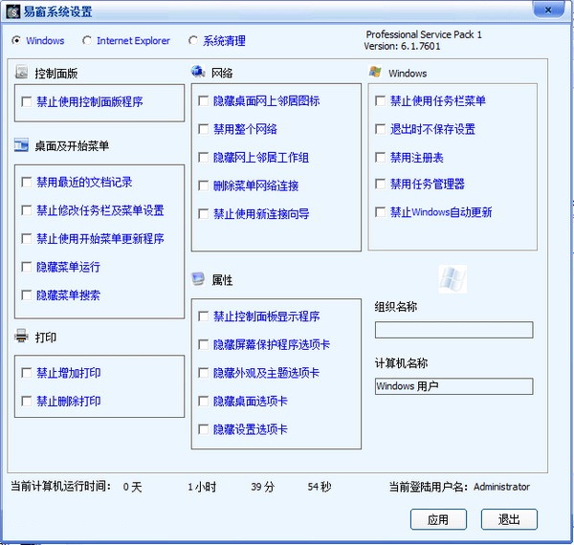This screenshot has height=545, width=574.
Task: Click the 属性 monitor icon
Action: [x=198, y=279]
